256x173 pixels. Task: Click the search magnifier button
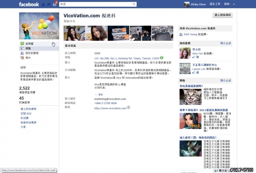pos(134,4)
